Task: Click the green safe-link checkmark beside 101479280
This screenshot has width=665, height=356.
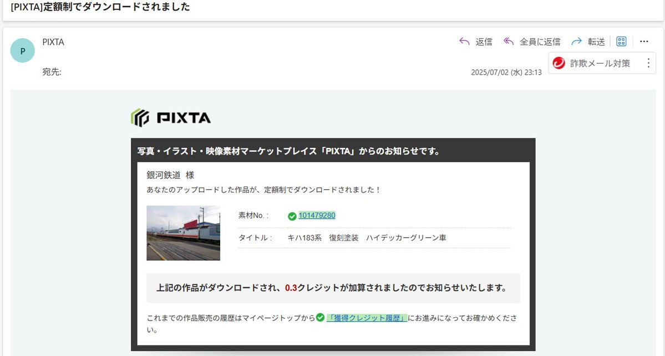Action: click(292, 216)
